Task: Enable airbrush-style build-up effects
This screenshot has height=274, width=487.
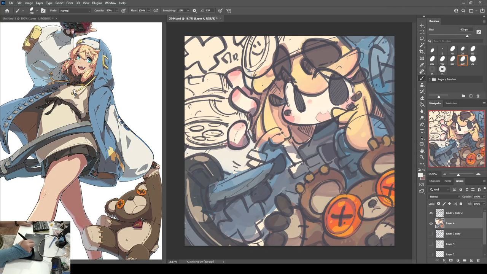Action: [156, 11]
